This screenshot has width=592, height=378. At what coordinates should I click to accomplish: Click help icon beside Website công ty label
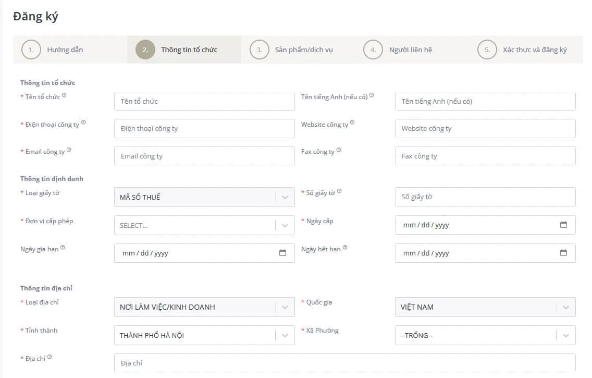[x=352, y=123]
